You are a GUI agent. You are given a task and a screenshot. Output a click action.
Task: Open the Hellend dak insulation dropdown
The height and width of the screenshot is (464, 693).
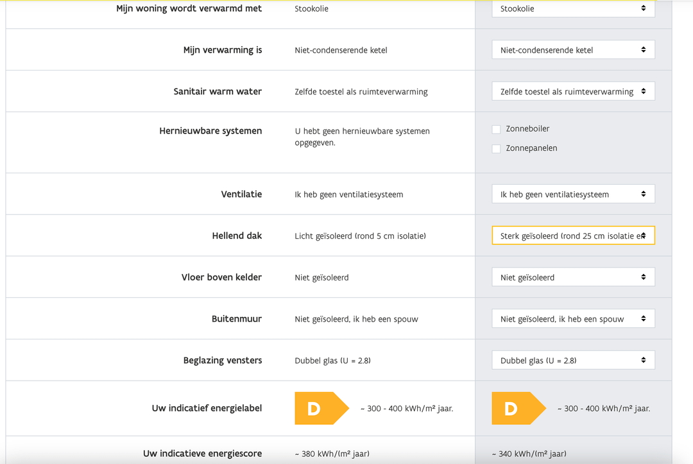pos(573,236)
